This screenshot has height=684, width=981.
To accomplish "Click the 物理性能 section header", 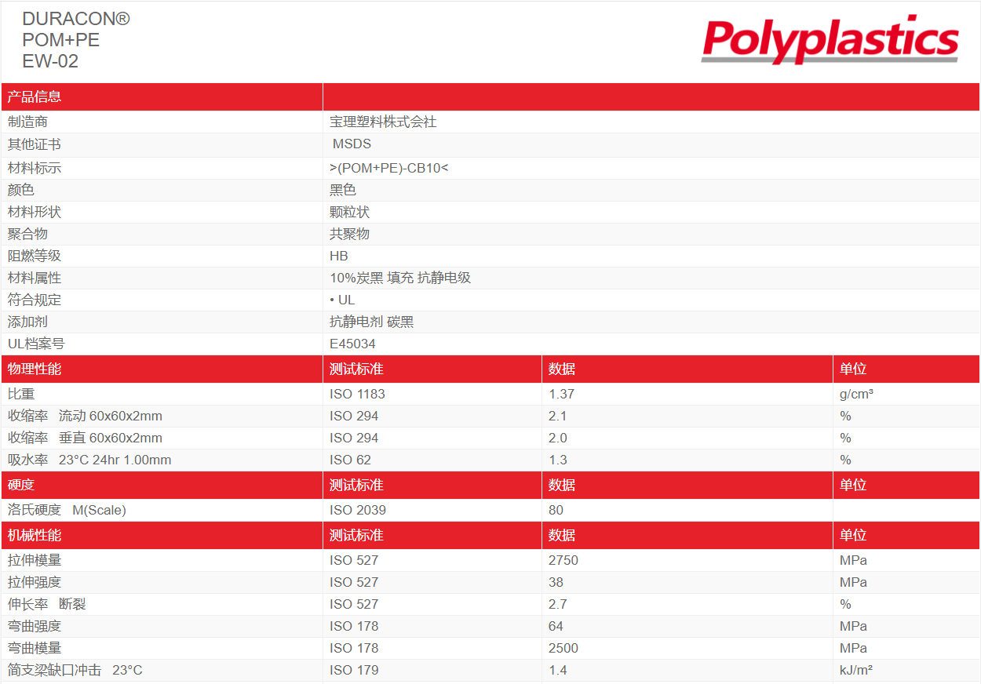I will click(35, 369).
